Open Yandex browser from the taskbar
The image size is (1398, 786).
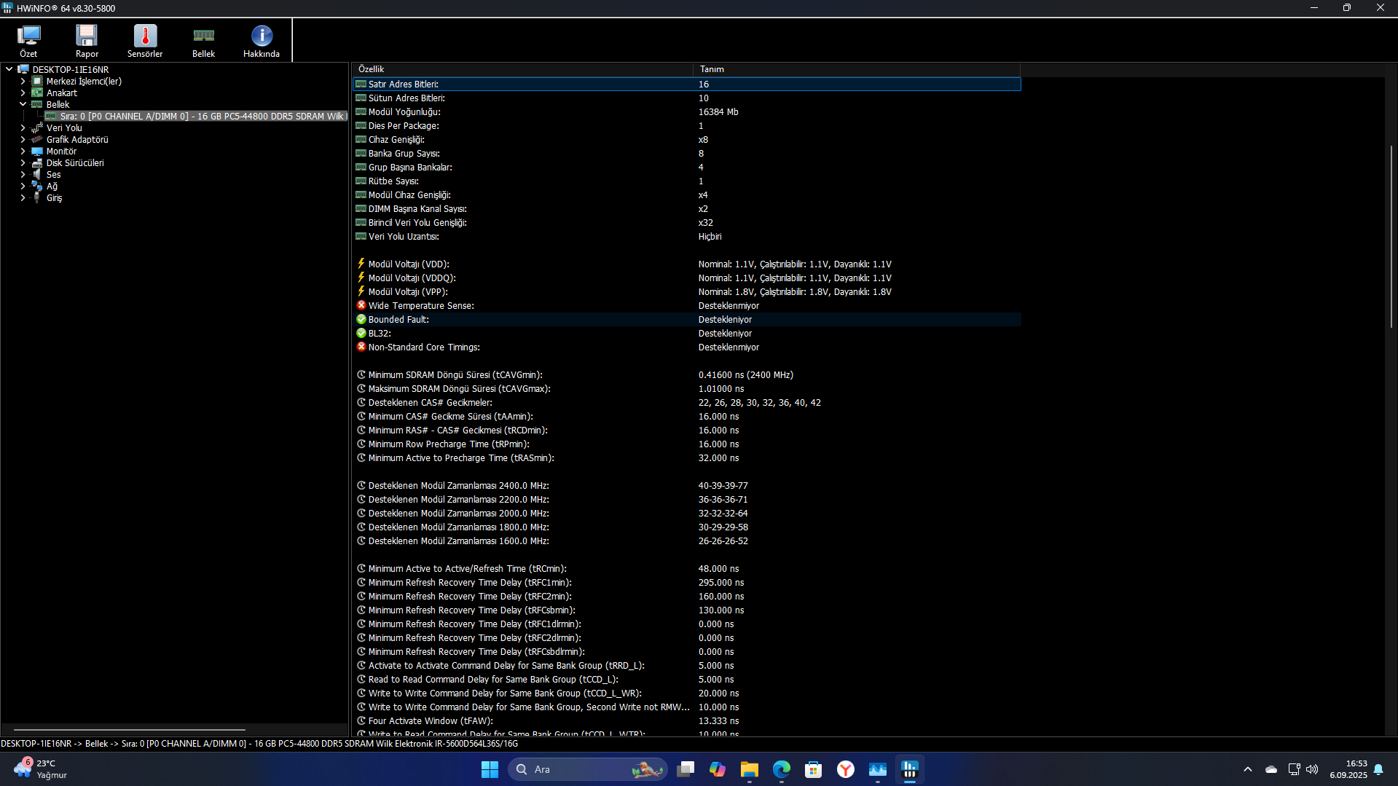point(845,769)
